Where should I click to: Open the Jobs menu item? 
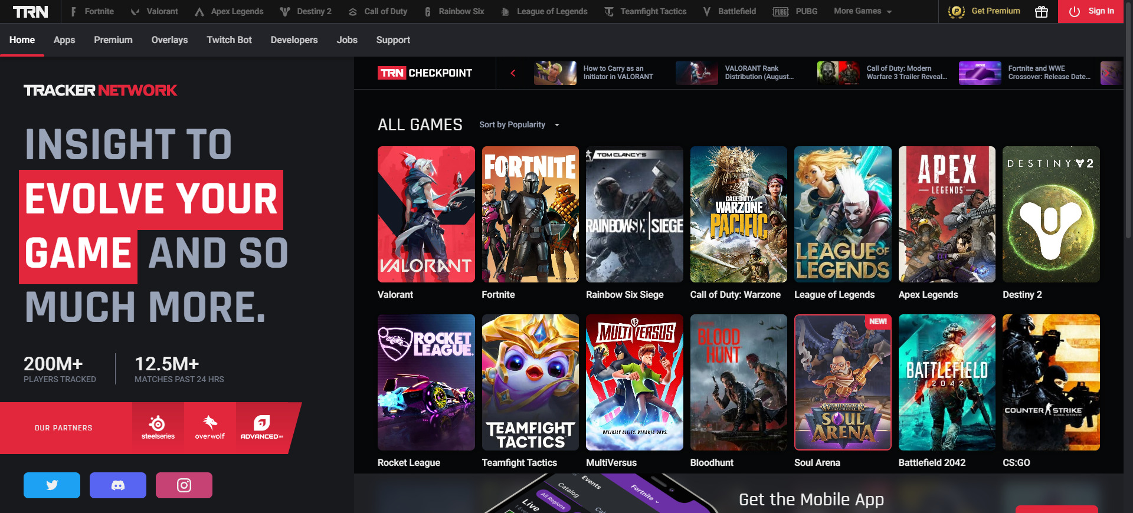(347, 40)
